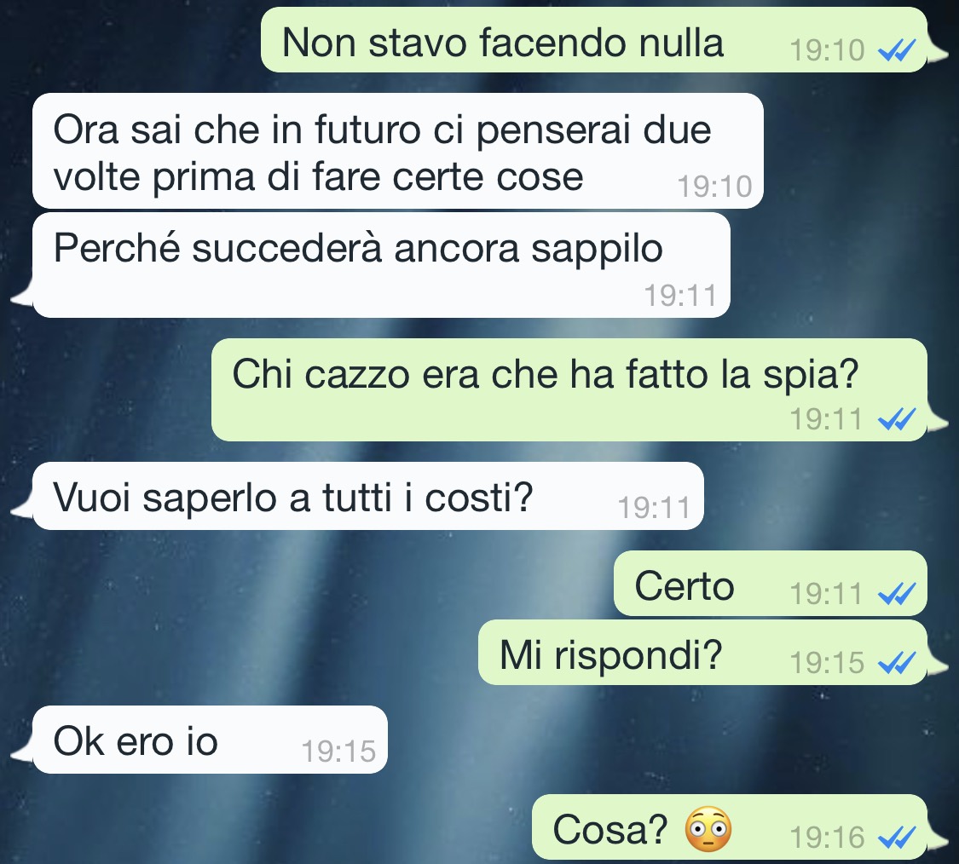Tap the 19:11 timestamp next to "Vuoi saperlo"
This screenshot has width=959, height=864.
(654, 508)
